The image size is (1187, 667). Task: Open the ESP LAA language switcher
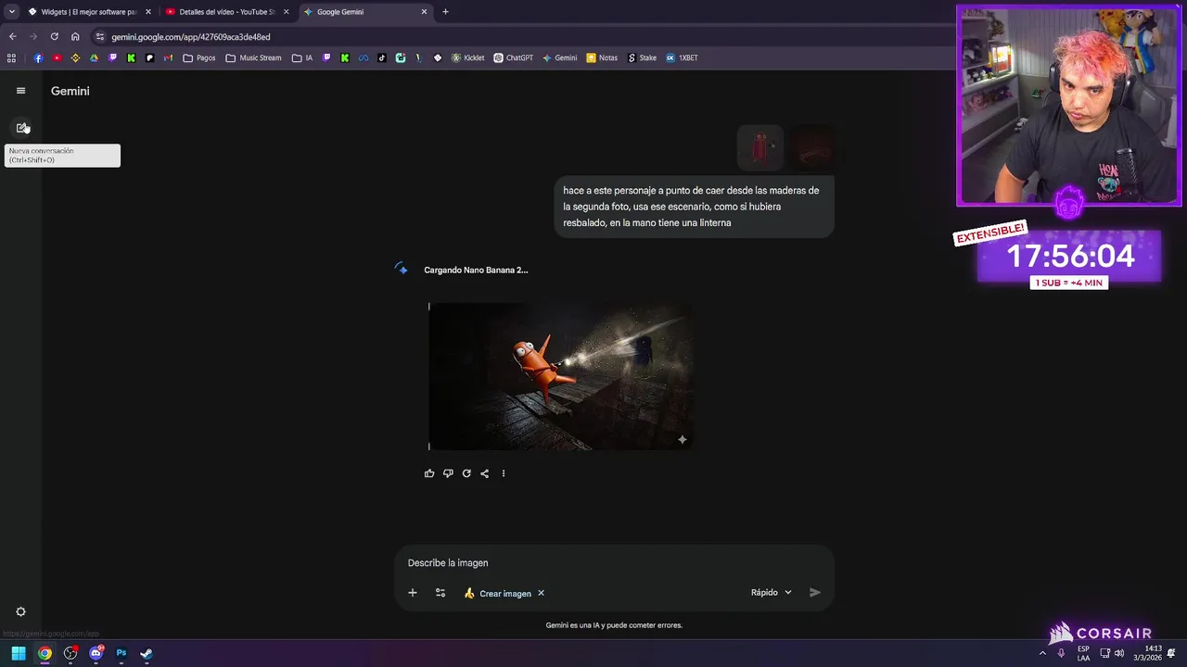click(x=1083, y=653)
